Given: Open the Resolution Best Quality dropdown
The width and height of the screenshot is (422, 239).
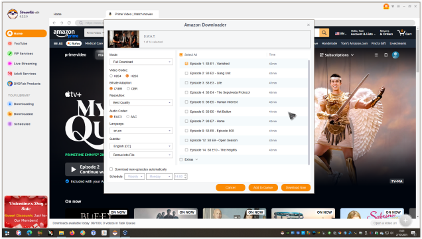Looking at the screenshot, I should (141, 102).
